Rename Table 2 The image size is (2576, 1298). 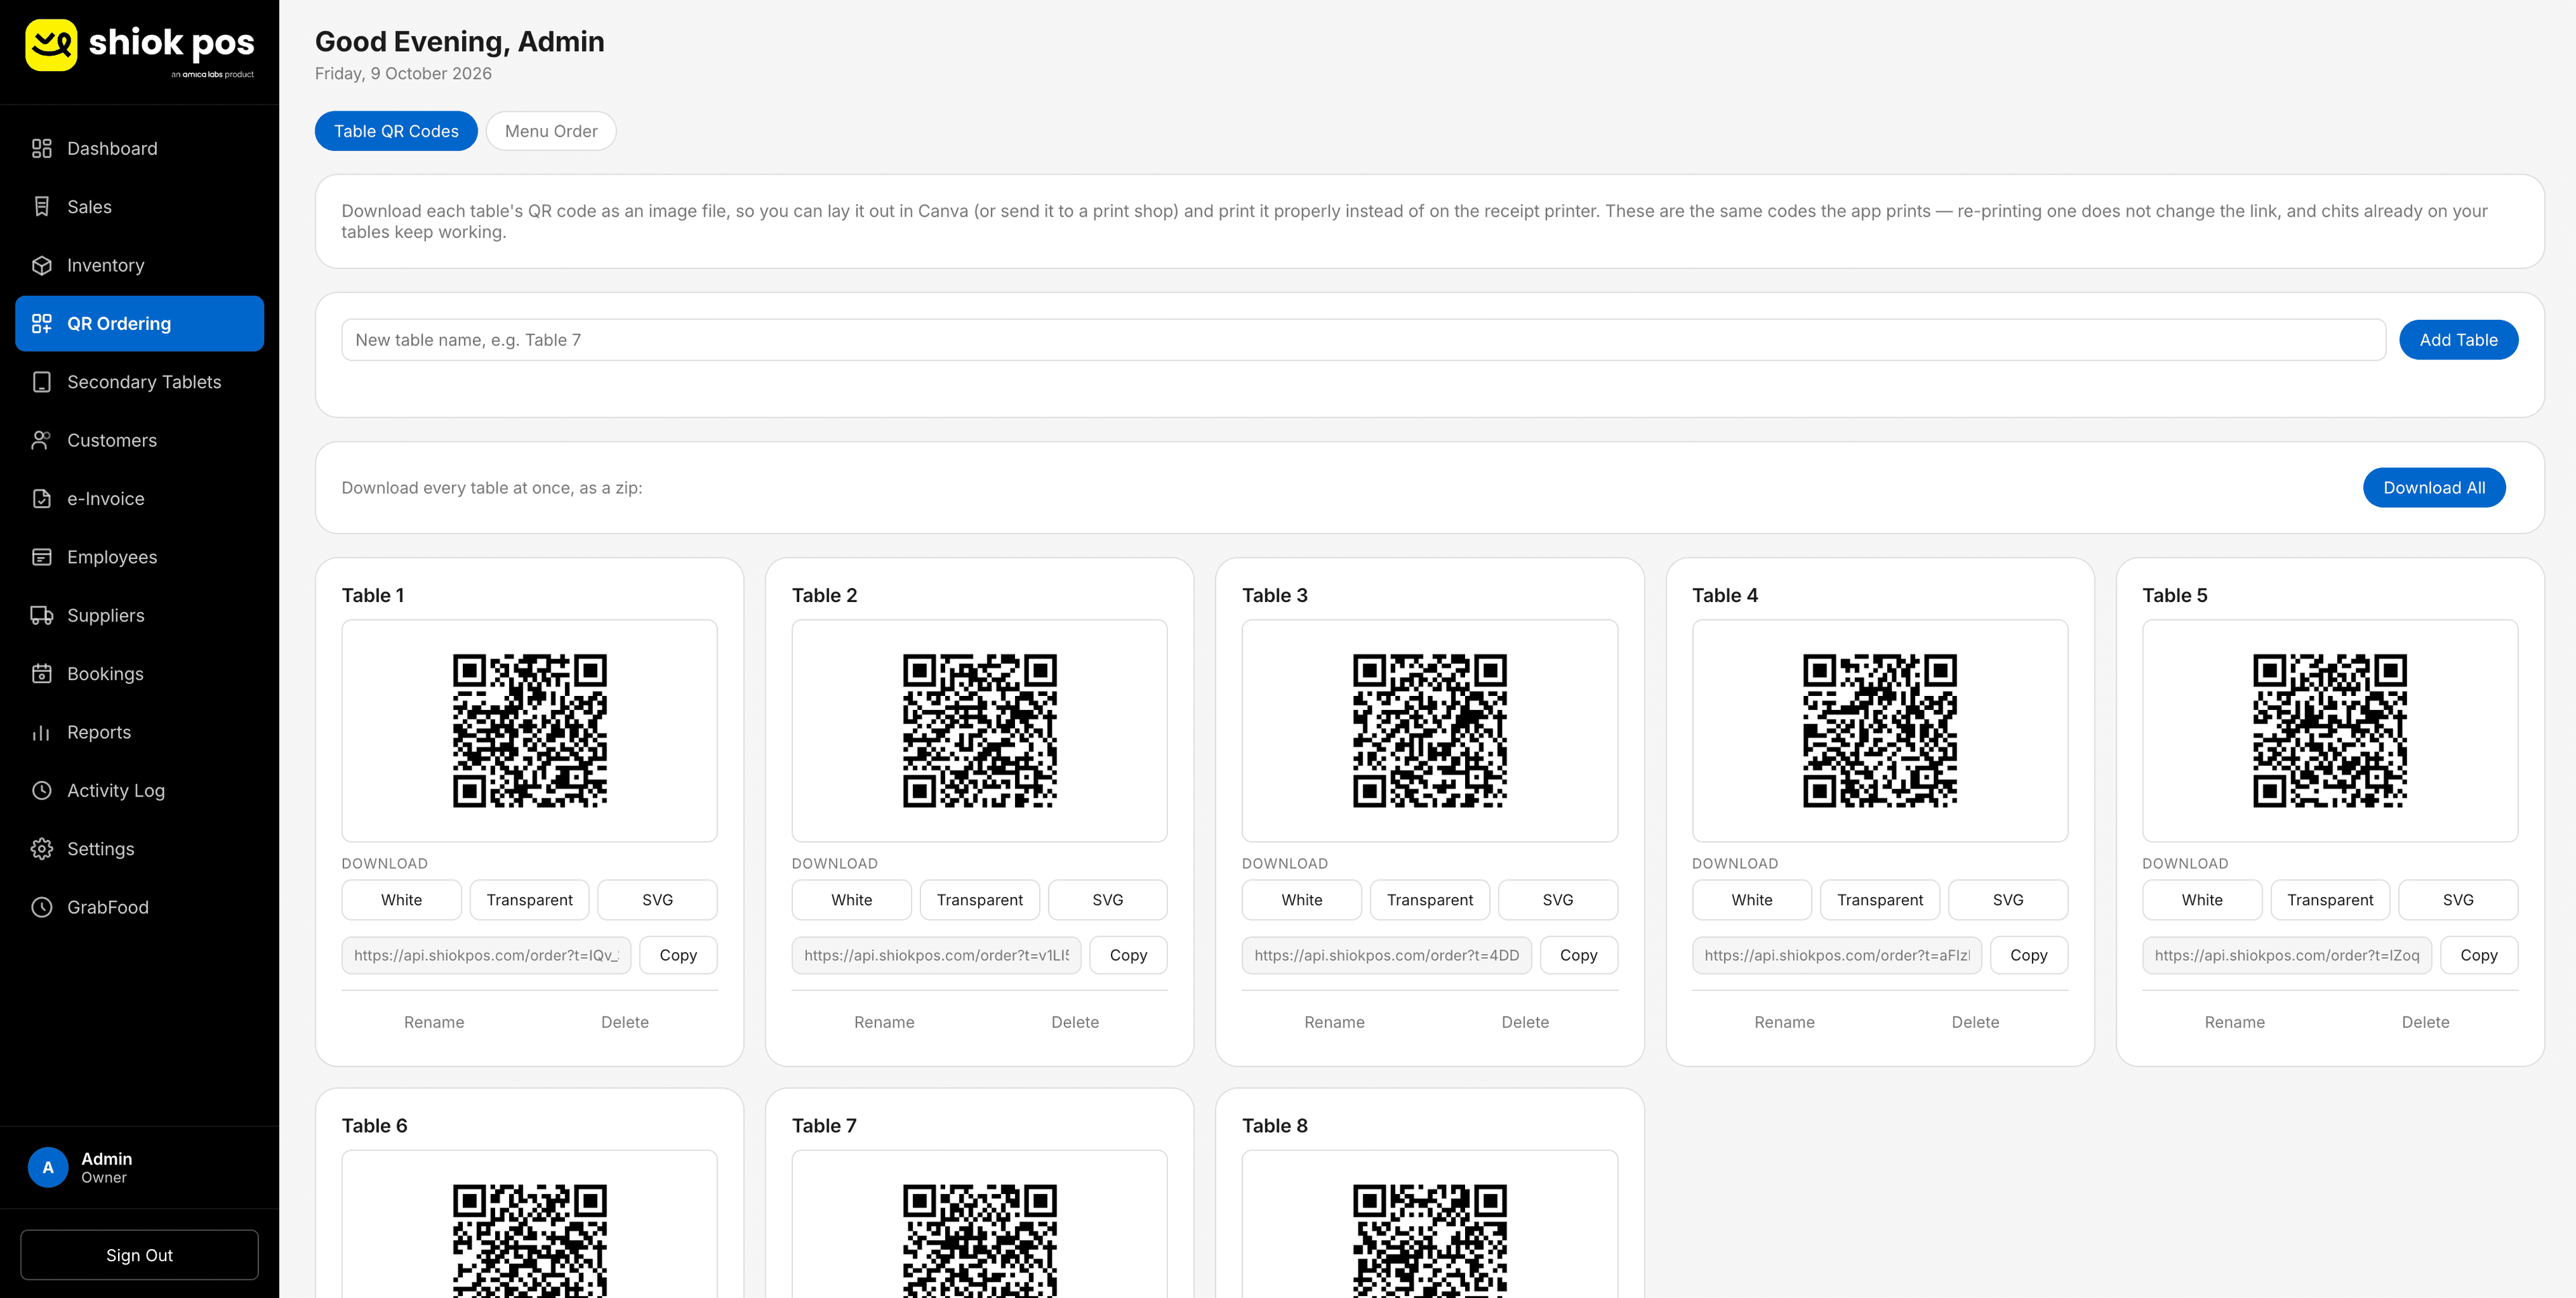(x=884, y=1022)
